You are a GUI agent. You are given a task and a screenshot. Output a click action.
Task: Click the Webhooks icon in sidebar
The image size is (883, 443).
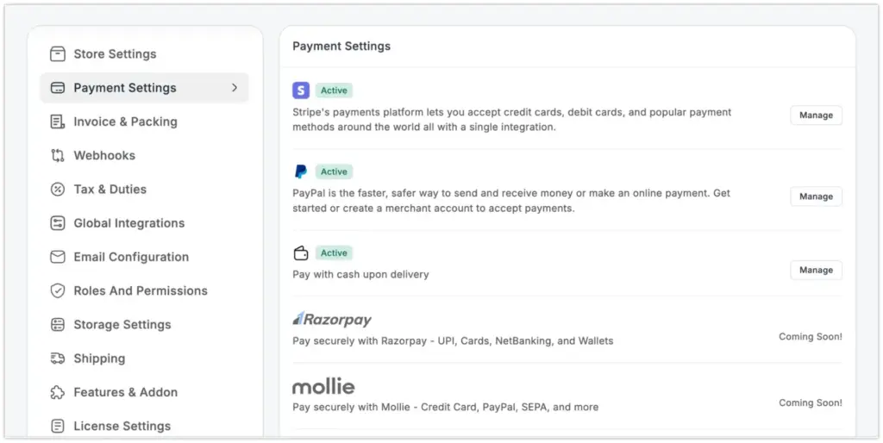pos(58,156)
